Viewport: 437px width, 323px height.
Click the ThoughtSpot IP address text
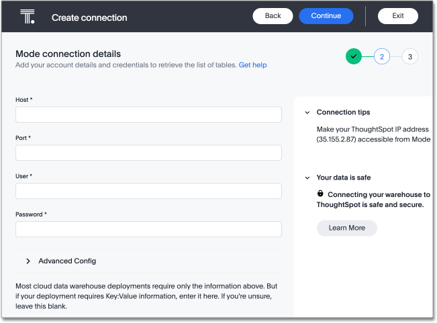373,134
